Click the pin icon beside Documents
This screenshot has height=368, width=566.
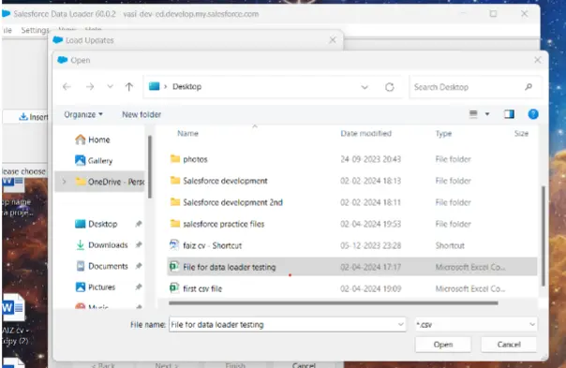coord(139,266)
